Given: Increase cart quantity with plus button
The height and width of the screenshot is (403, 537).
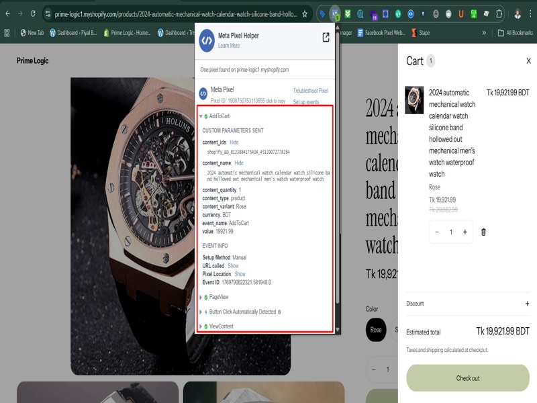Looking at the screenshot, I should pyautogui.click(x=465, y=232).
